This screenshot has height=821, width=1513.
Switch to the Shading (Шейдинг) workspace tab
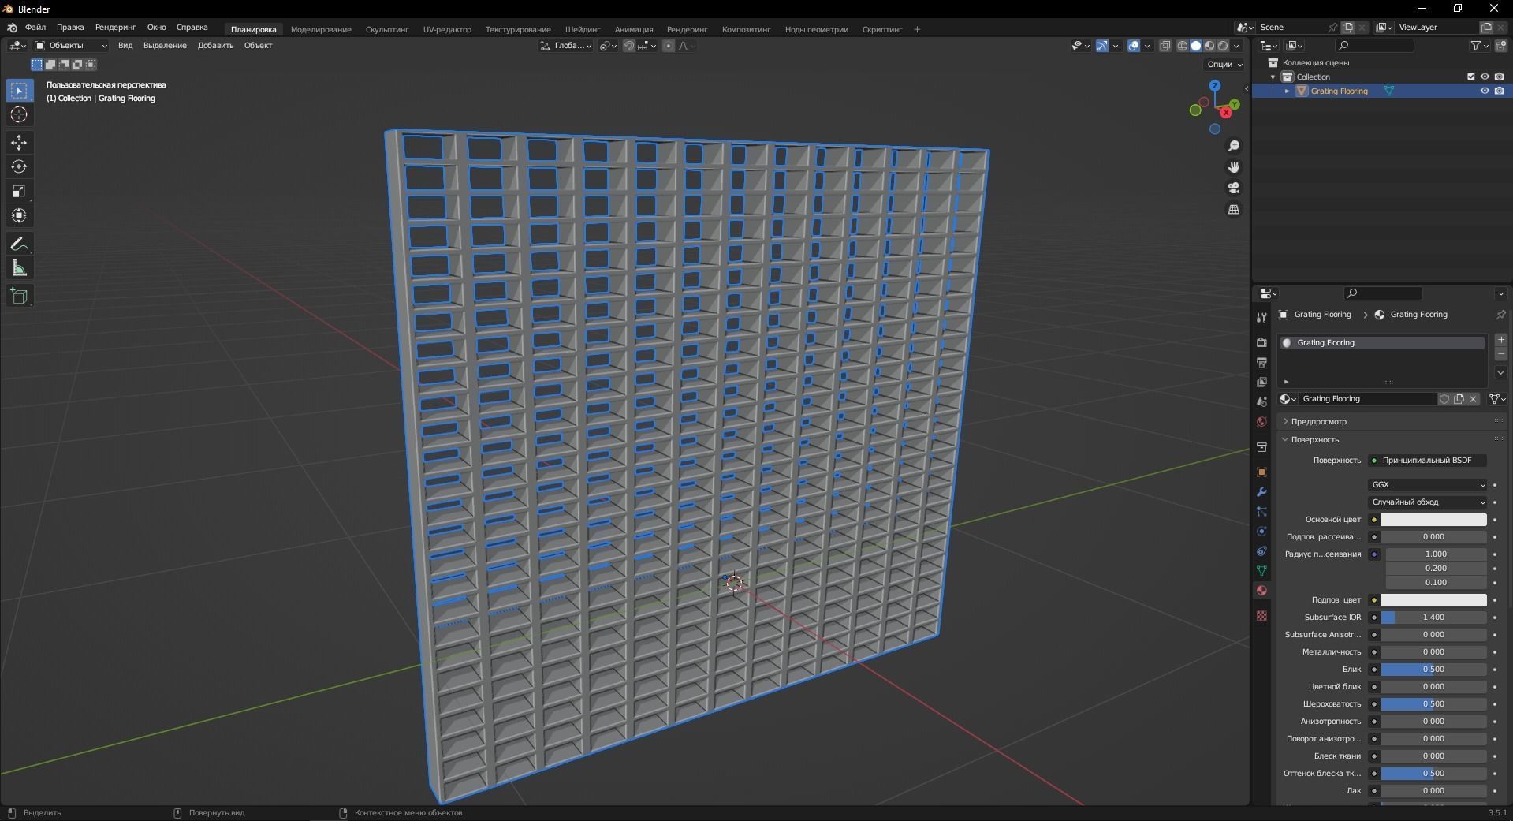pos(583,29)
